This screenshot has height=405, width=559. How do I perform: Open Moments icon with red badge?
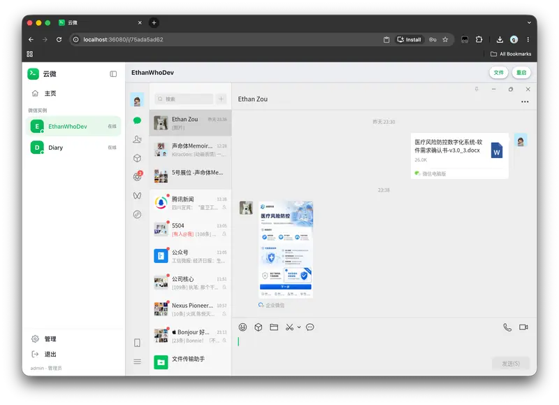[138, 176]
